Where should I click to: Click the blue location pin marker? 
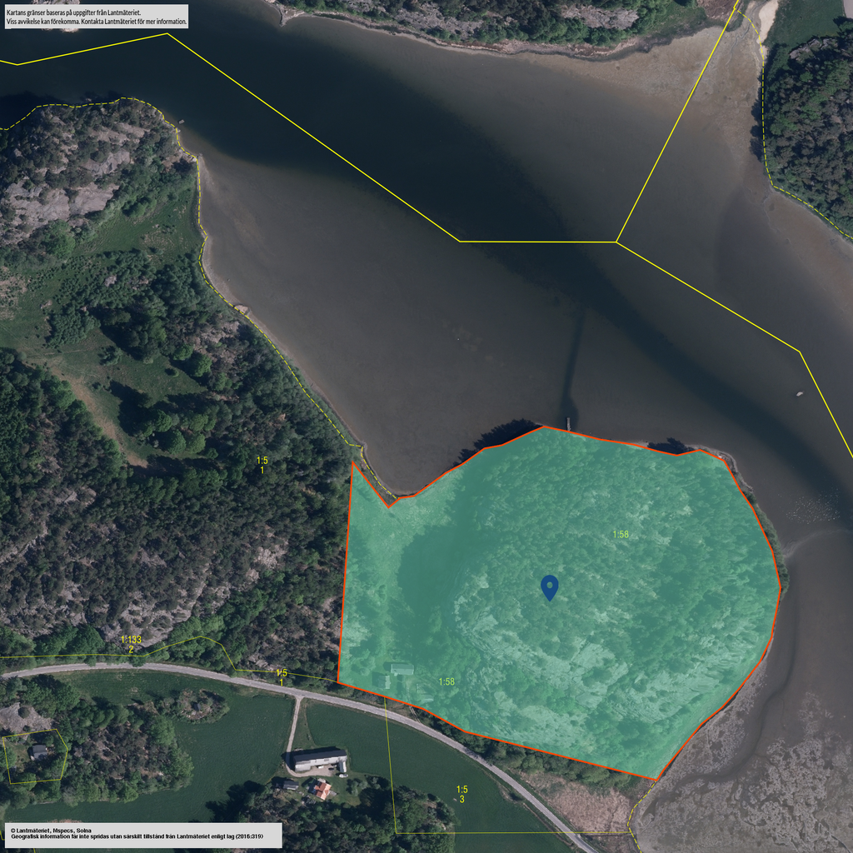tap(549, 586)
